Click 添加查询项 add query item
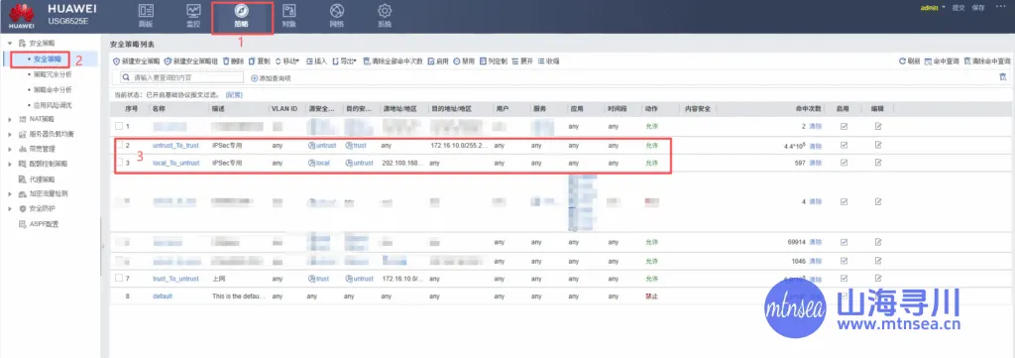The height and width of the screenshot is (358, 1015). [271, 77]
